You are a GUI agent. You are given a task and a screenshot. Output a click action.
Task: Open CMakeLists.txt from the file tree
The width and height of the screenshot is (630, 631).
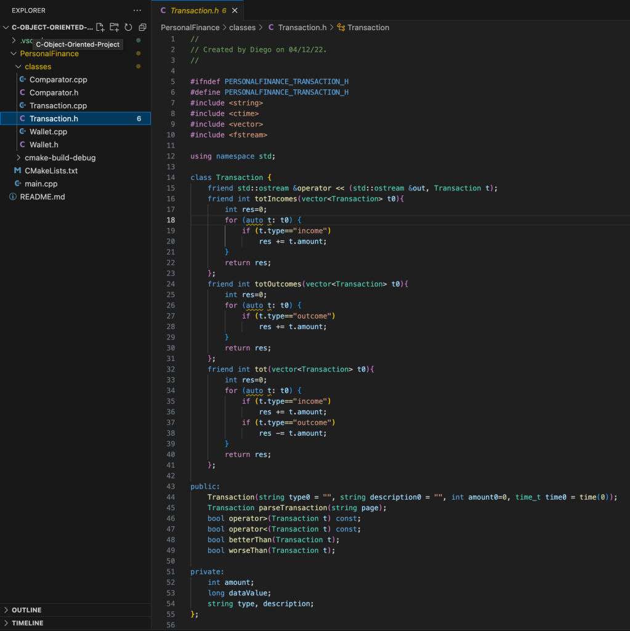tap(50, 171)
